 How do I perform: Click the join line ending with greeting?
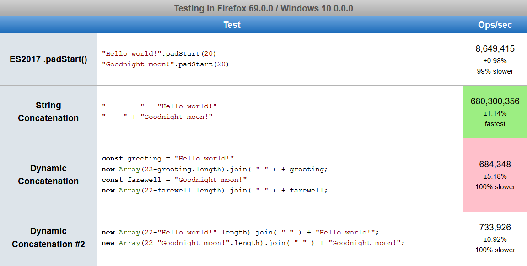click(215, 169)
